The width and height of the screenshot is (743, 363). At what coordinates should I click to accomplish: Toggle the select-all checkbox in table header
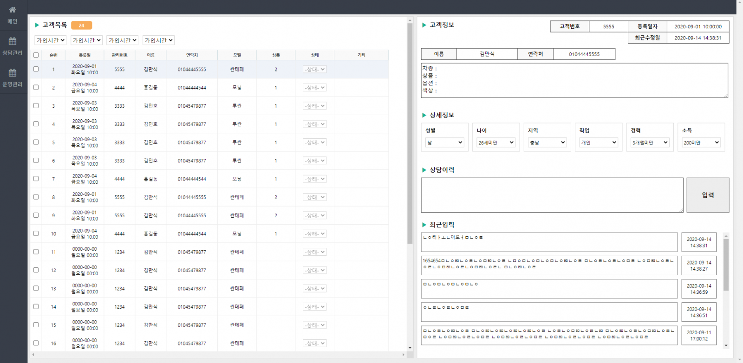36,55
